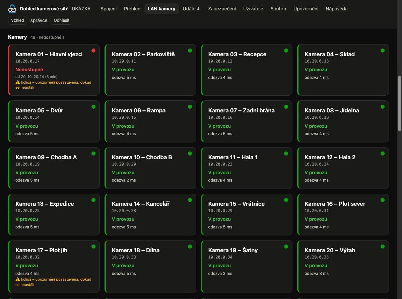Viewport: 402px width, 299px height.
Task: Click the "49 · nedostupné 1" camera count
Action: coord(47,37)
